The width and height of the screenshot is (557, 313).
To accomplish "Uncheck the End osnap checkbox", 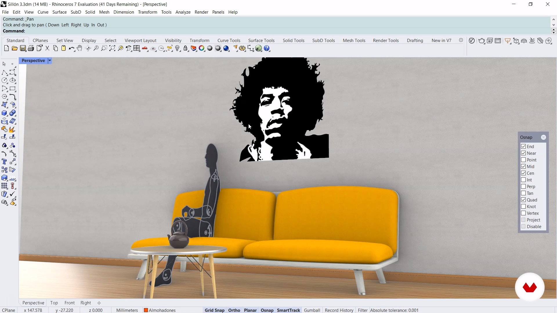I will pos(523,147).
